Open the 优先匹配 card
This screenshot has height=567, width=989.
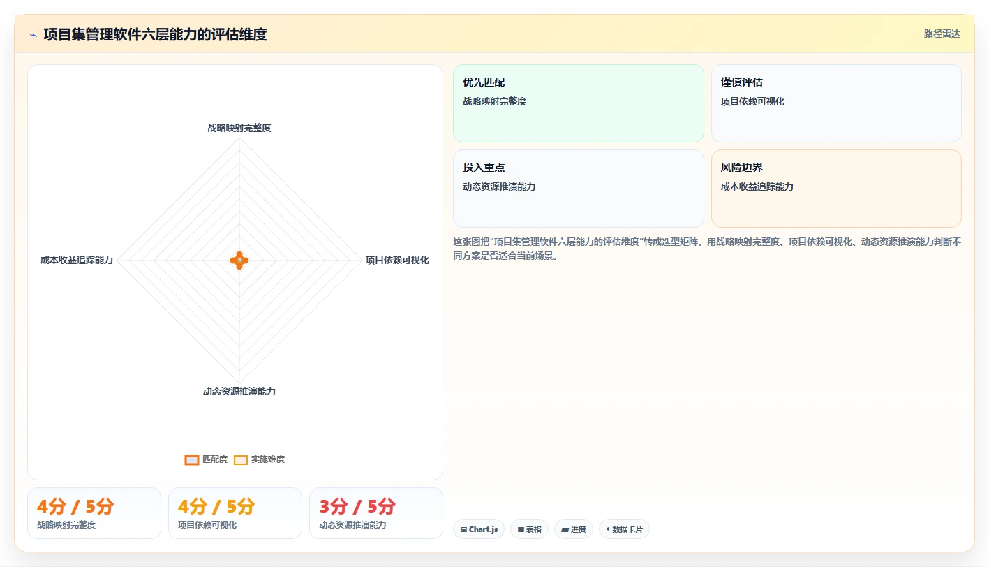[x=579, y=103]
